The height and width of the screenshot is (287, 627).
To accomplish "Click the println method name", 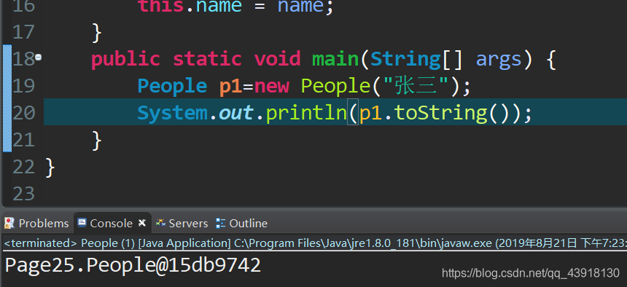I will [306, 113].
